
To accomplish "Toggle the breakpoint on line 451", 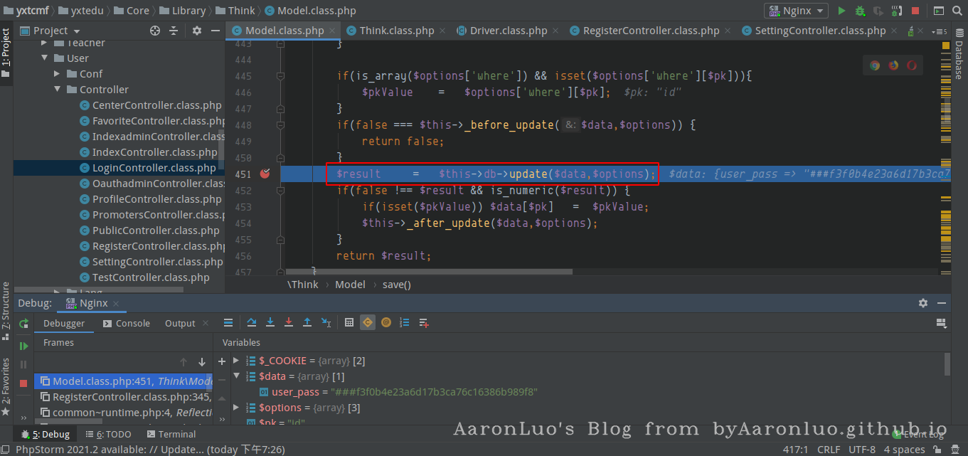I will [x=265, y=174].
